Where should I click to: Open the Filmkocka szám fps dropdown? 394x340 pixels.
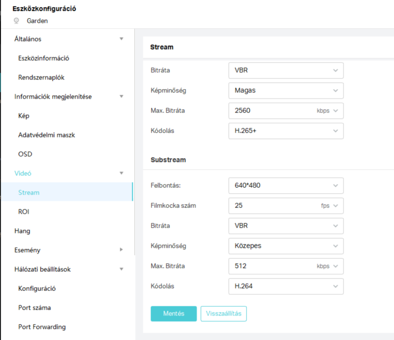tap(286, 205)
